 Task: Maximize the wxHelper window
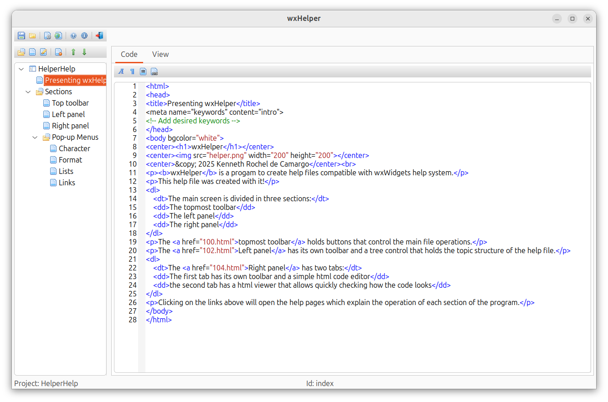[x=572, y=19]
